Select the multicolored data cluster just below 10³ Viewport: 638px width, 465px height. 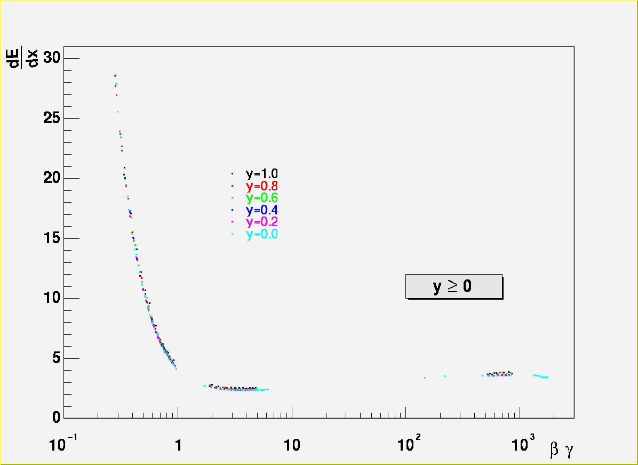[x=500, y=374]
